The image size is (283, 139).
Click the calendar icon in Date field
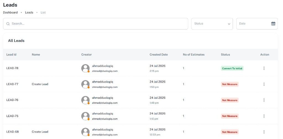pos(273,24)
